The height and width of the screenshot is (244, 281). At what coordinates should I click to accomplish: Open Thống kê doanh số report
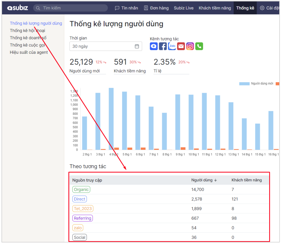[x=28, y=38]
